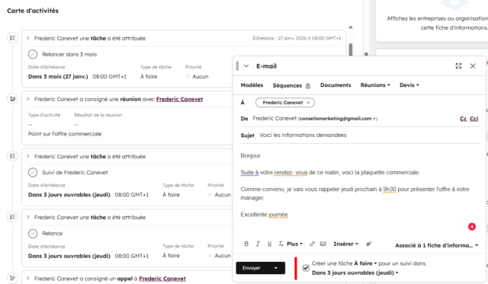Apply bold formatting in the email editor
This screenshot has height=284, width=488.
pos(246,244)
